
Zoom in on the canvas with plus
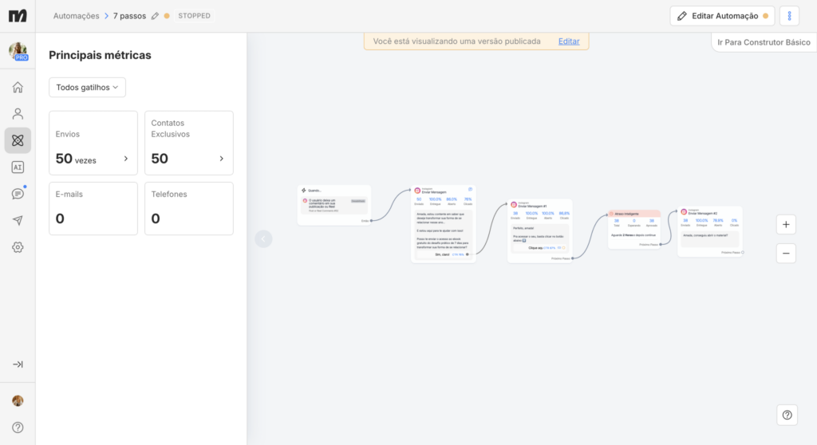point(786,225)
